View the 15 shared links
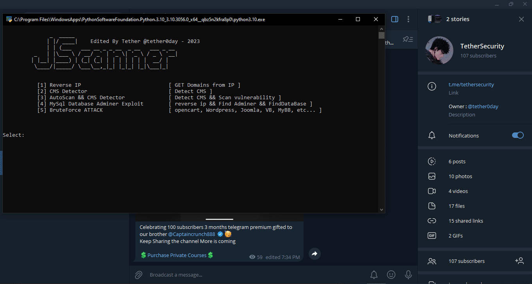 [x=465, y=221]
